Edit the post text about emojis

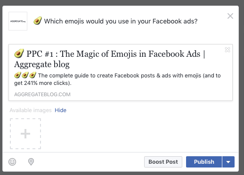[x=121, y=21]
